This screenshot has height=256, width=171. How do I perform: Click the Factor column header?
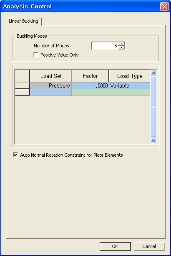90,76
